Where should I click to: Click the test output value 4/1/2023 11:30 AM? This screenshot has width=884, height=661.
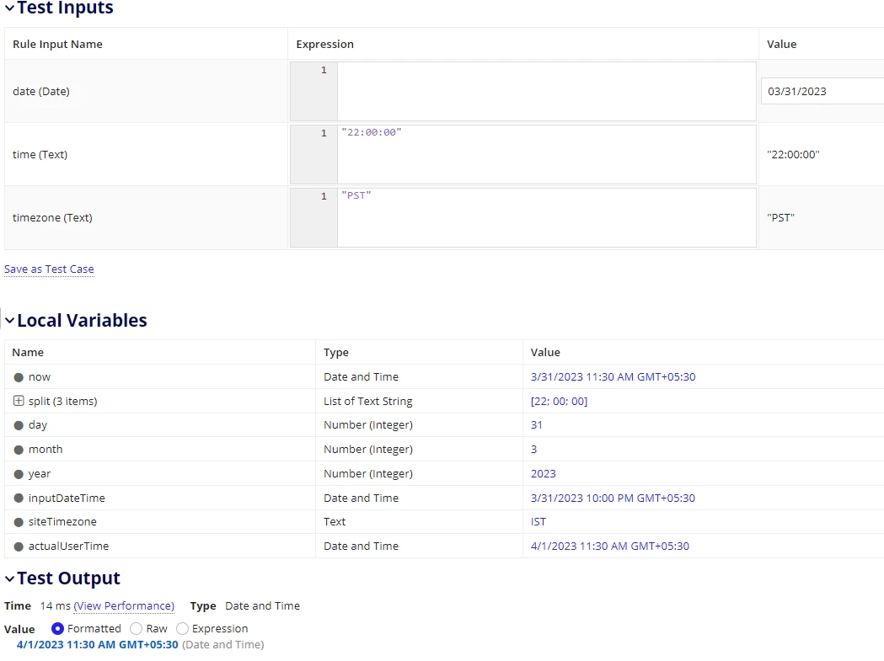click(98, 645)
